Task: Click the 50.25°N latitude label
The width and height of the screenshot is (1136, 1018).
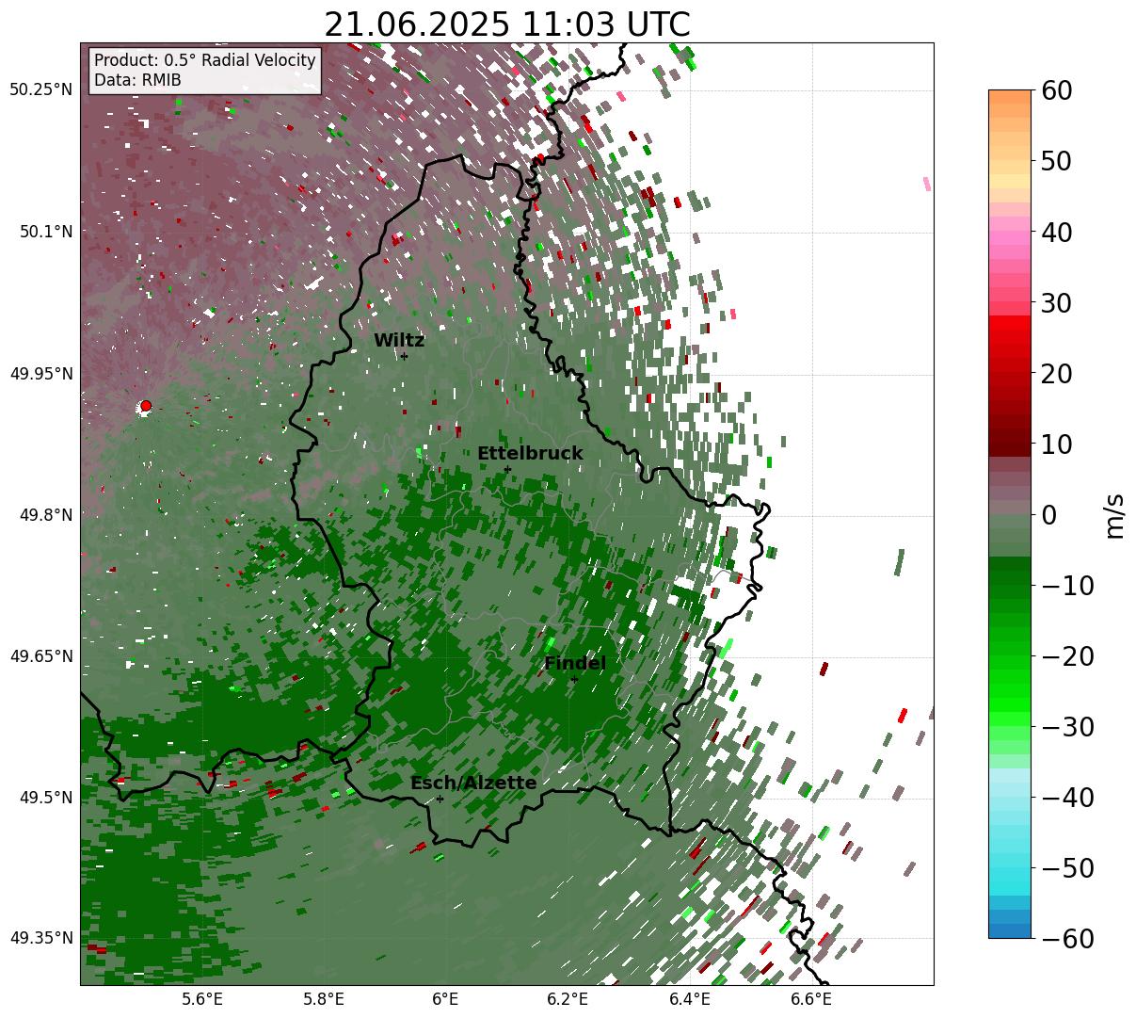Action: pos(41,90)
